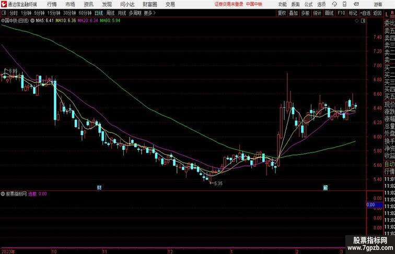Viewport: 395px width, 254px height.
Task: Click the MA20: 6.34 indicator label
Action: (x=88, y=21)
